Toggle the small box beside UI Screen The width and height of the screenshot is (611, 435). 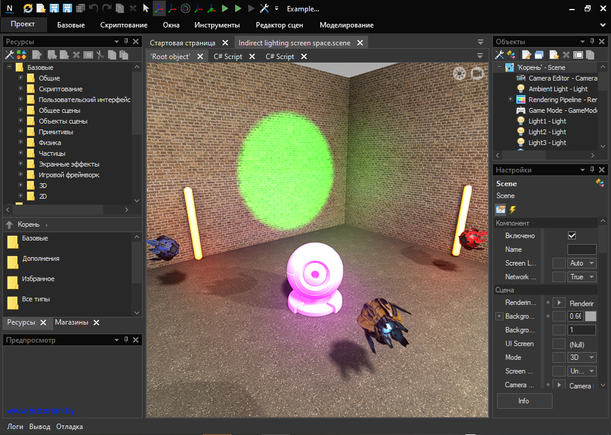click(559, 344)
